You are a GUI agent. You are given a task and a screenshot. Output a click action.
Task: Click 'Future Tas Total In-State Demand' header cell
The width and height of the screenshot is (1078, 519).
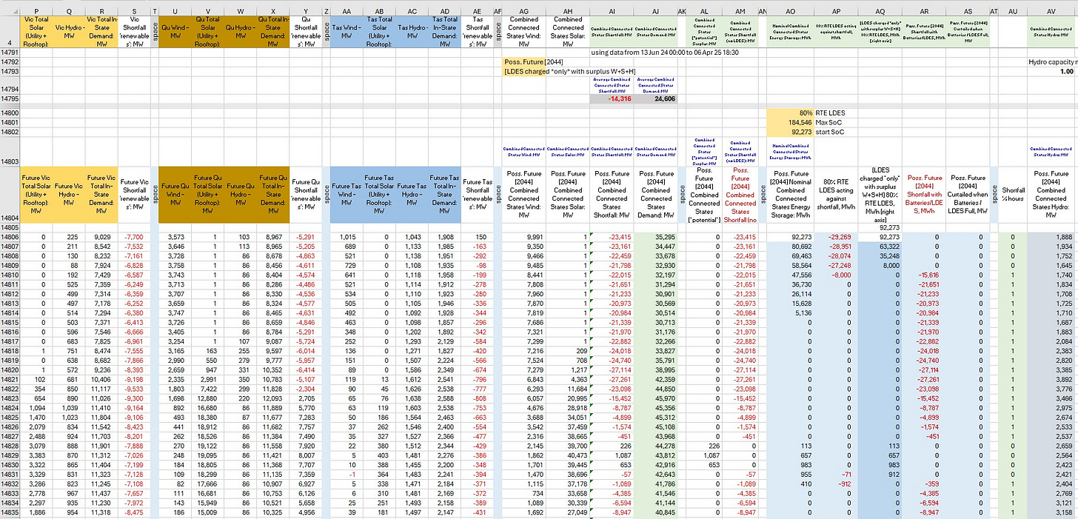tap(444, 195)
